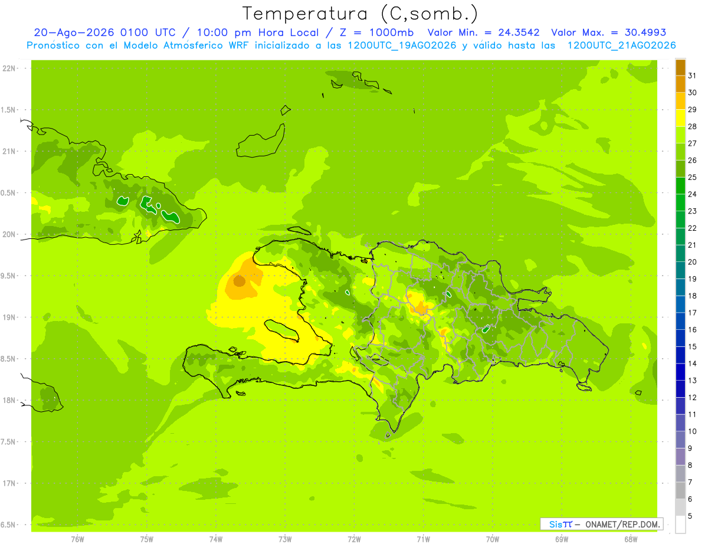Screen dimensions: 708x547
Task: Click the "75W" longitude axis label
Action: coord(147,539)
